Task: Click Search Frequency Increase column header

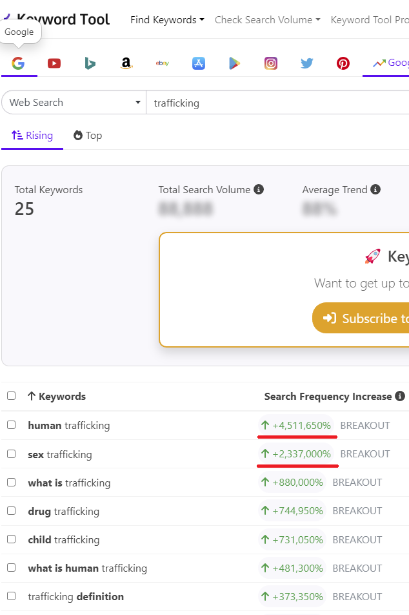Action: click(328, 397)
